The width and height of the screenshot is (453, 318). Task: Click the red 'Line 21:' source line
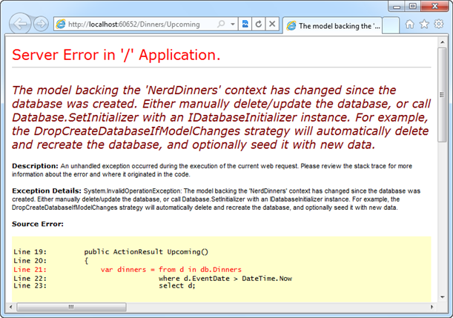(x=128, y=270)
